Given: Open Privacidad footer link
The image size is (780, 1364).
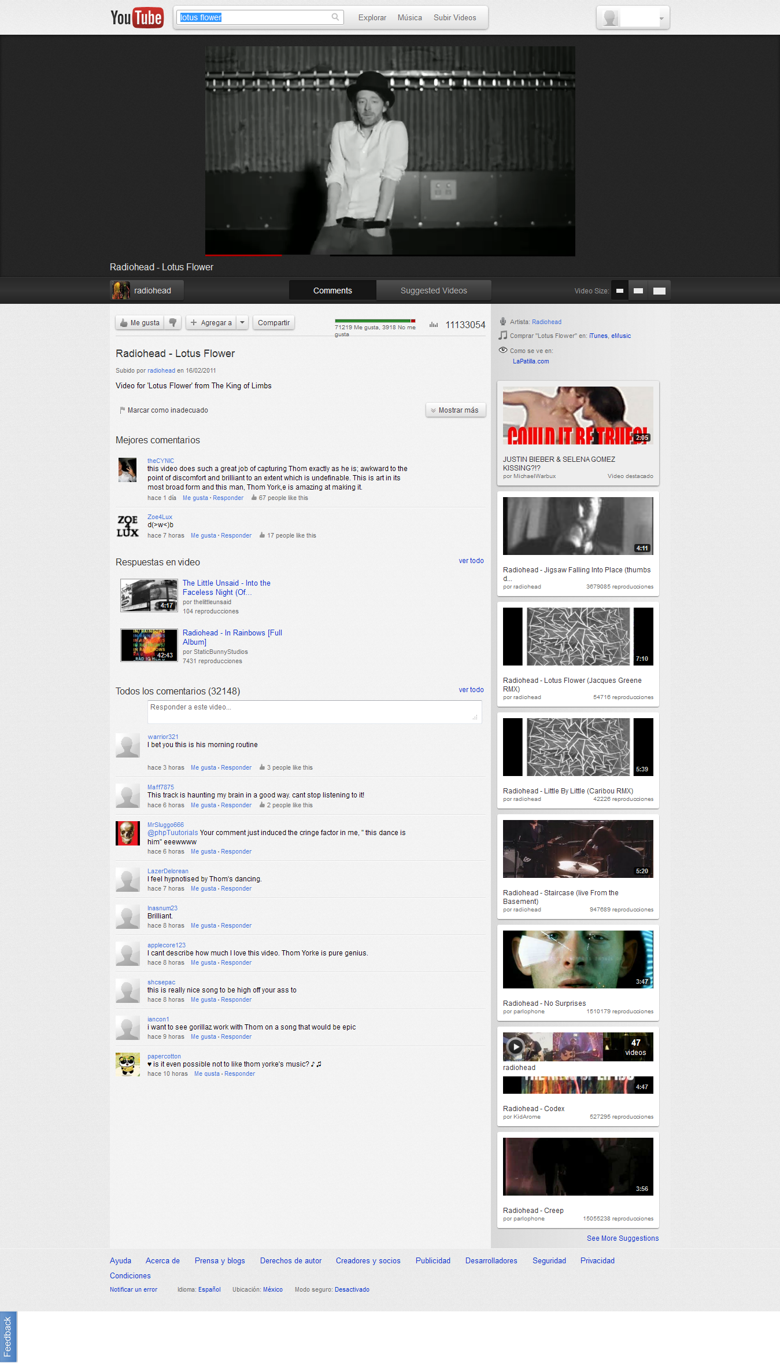Looking at the screenshot, I should [x=597, y=1260].
